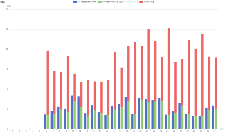Click the x-axis label for day 15
The width and height of the screenshot is (227, 140).
(x=107, y=131)
